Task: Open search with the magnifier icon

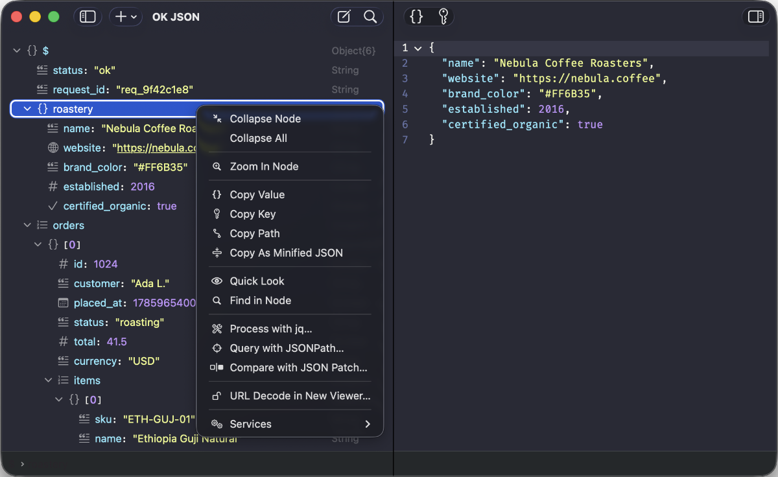Action: 370,17
